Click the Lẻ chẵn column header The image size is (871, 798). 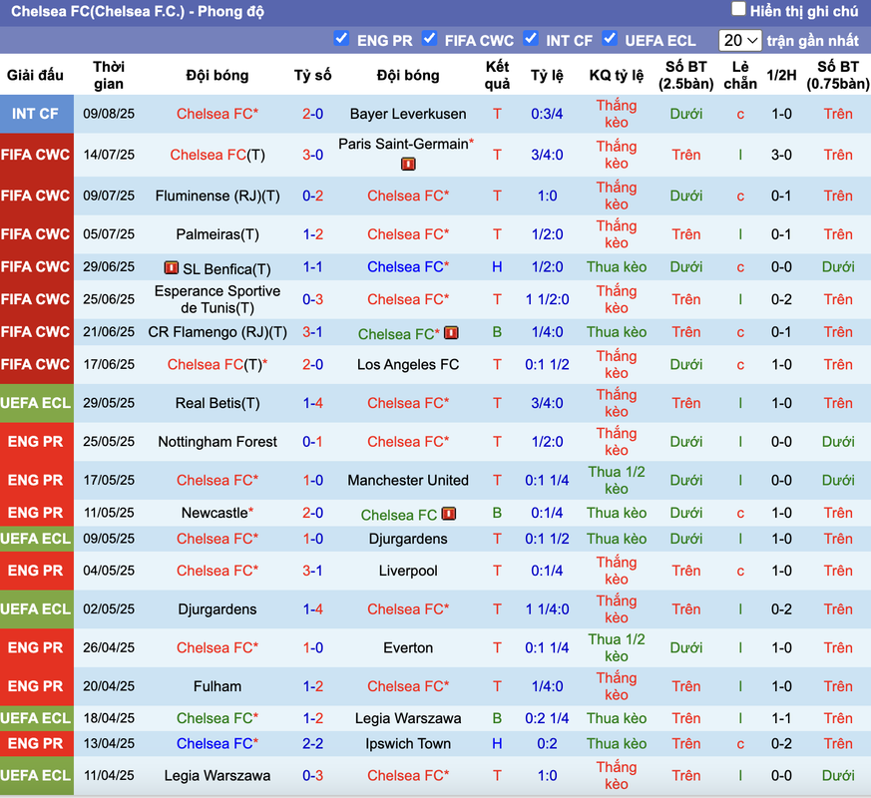[740, 75]
